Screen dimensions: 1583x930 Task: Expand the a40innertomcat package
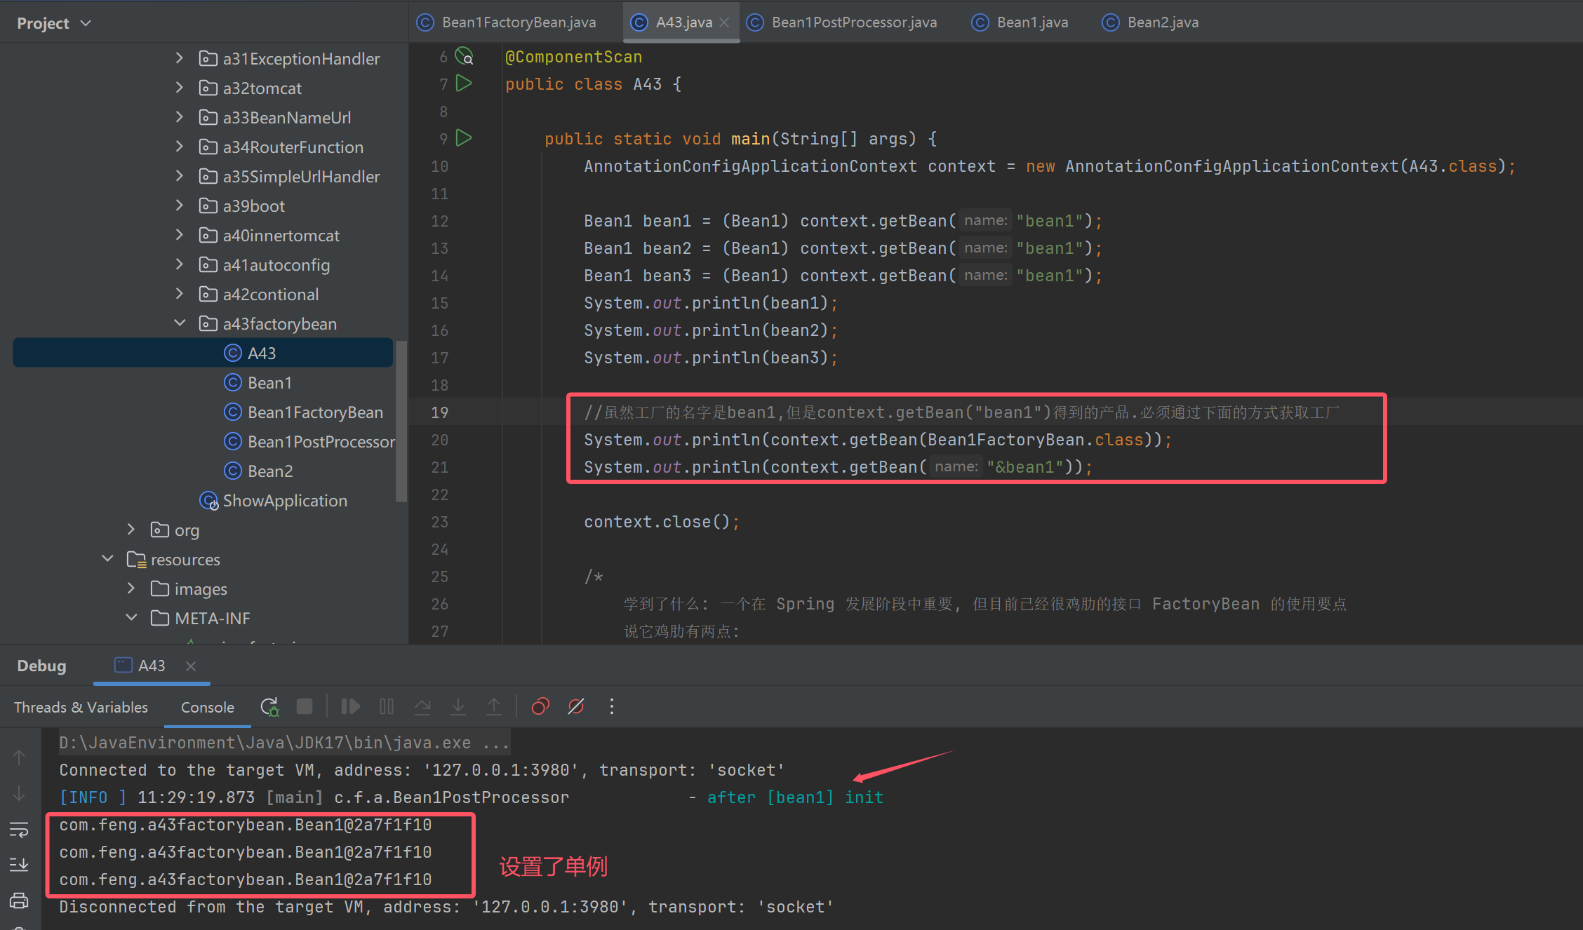[x=180, y=235]
